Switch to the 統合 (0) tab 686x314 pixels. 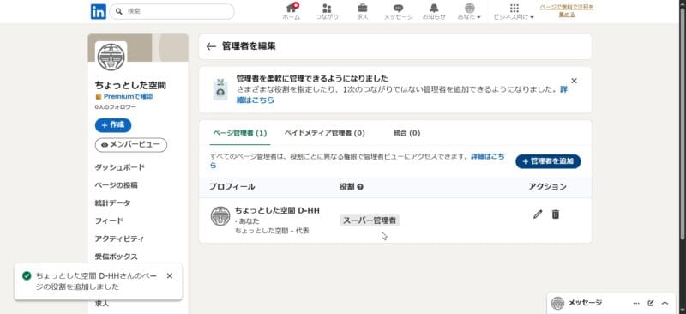(406, 133)
